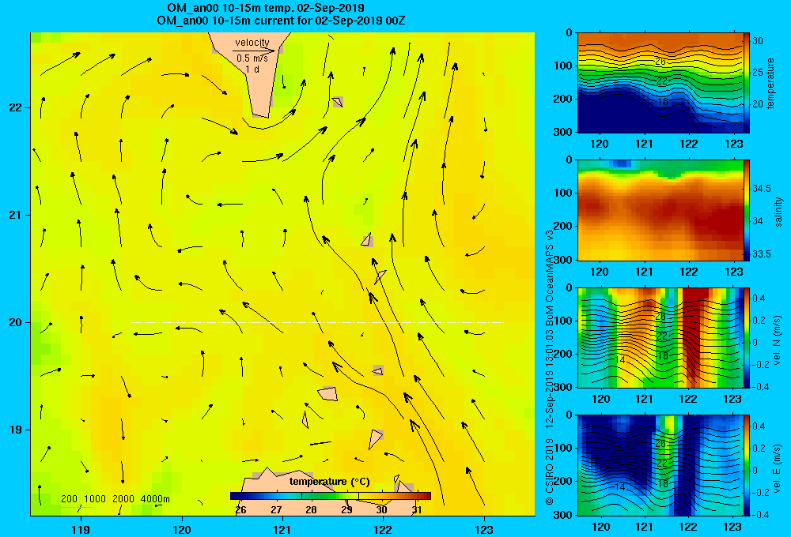
Task: Click the white dashed section line at 20N
Action: pyautogui.click(x=317, y=322)
